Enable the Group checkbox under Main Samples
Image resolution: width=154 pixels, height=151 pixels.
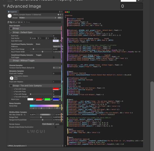11,29
